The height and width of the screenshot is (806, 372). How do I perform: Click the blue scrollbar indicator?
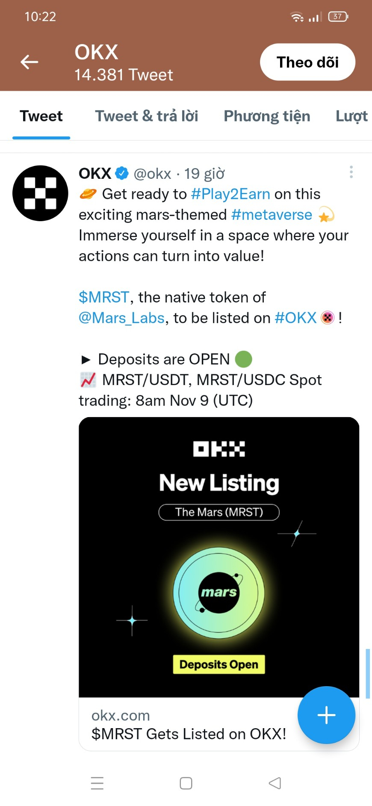(367, 674)
